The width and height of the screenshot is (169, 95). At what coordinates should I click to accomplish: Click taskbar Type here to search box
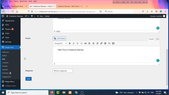tap(27, 93)
